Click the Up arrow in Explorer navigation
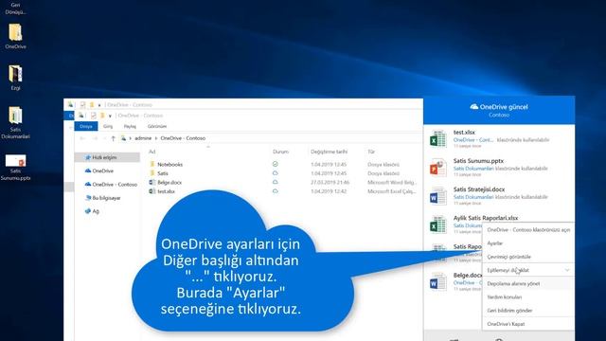Screen dimensions: 606x341 point(113,138)
